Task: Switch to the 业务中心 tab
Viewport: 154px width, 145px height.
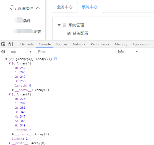Action: point(65,7)
